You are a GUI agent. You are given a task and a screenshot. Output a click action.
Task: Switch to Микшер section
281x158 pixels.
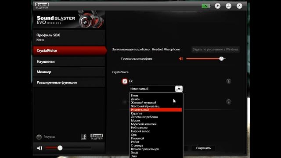click(69, 72)
